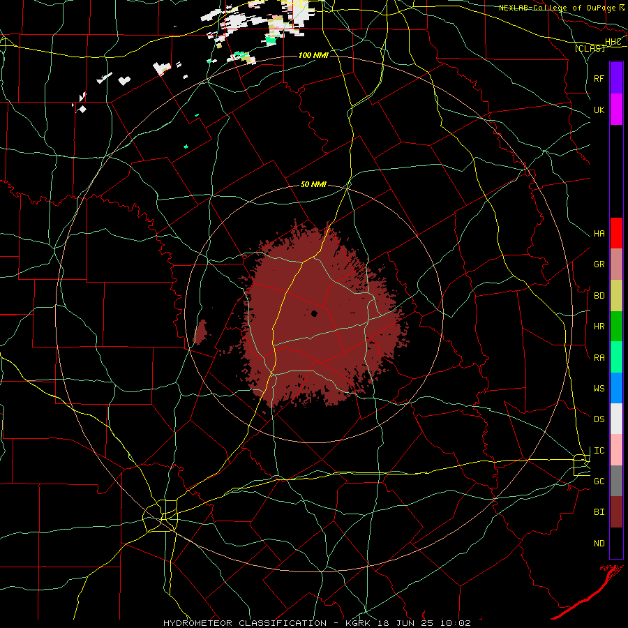
Task: Click the BI brown legend swatch
Action: coord(616,512)
